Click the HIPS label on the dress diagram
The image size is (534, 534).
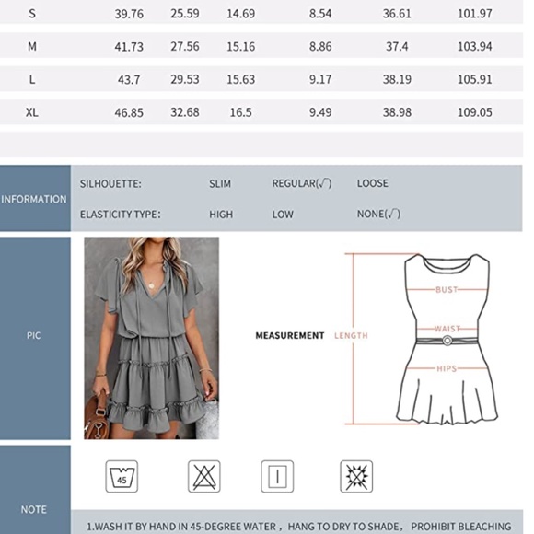[x=447, y=368]
